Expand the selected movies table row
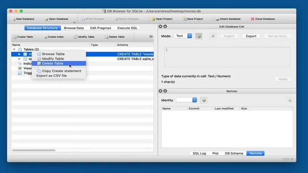The width and height of the screenshot is (308, 173). point(19,54)
